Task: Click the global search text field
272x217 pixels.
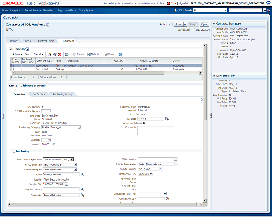Action: pyautogui.click(x=246, y=10)
